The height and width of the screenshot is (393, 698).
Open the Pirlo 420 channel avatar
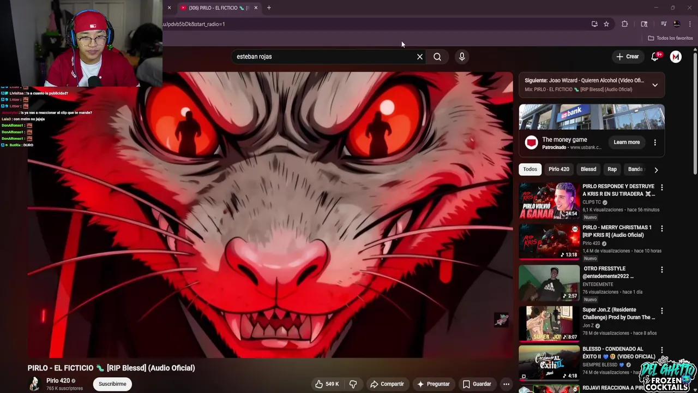click(35, 384)
